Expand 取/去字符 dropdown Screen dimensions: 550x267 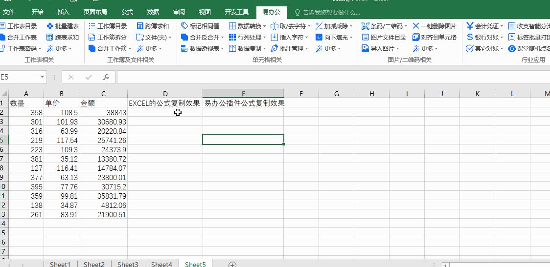(x=309, y=26)
